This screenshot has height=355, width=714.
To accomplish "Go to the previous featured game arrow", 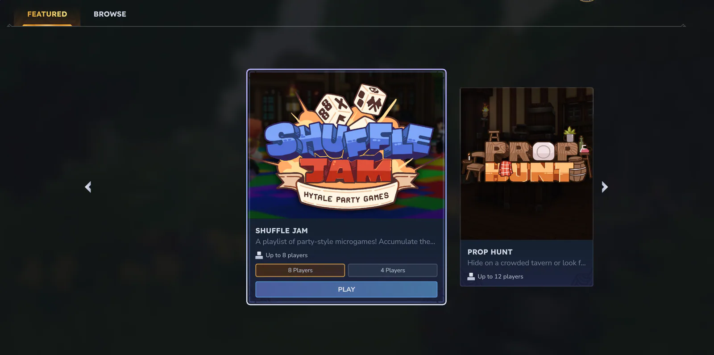I will (x=88, y=187).
